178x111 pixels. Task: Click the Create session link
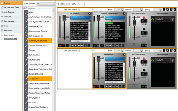pyautogui.click(x=9, y=35)
